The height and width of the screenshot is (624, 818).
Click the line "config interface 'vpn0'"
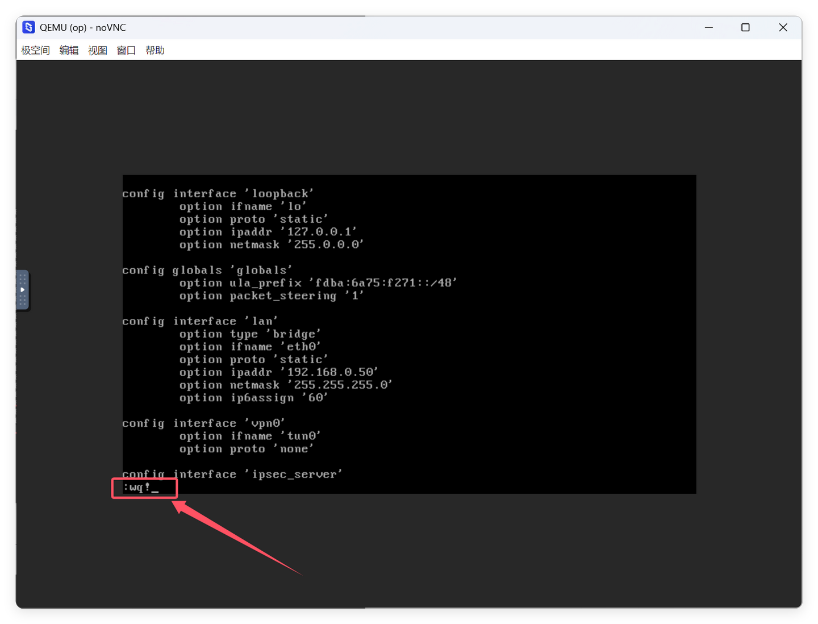(203, 423)
